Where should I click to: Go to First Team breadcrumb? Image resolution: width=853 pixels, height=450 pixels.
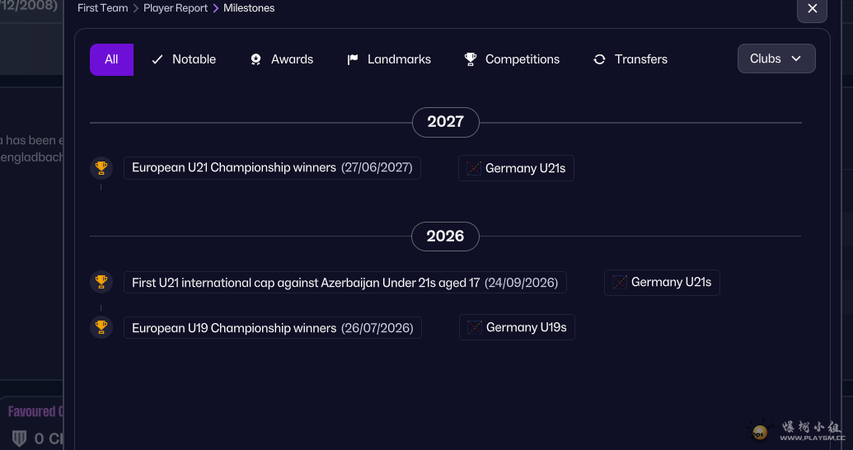point(103,8)
